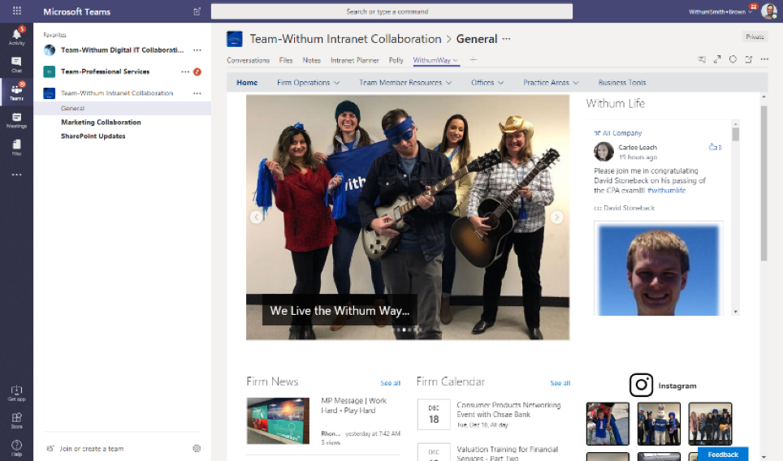Open the Files section in sidebar
The height and width of the screenshot is (461, 783).
[x=16, y=147]
